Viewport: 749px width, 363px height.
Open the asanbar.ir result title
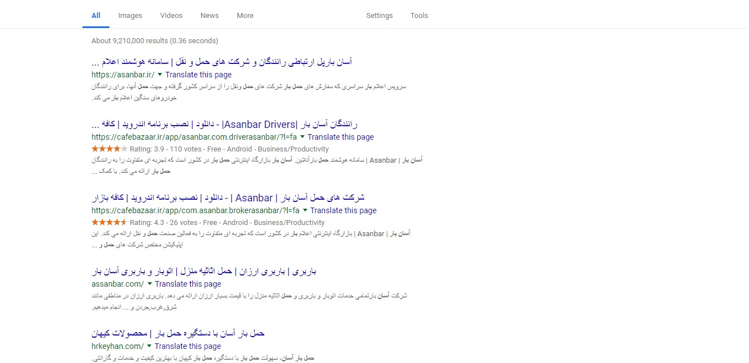pos(222,62)
